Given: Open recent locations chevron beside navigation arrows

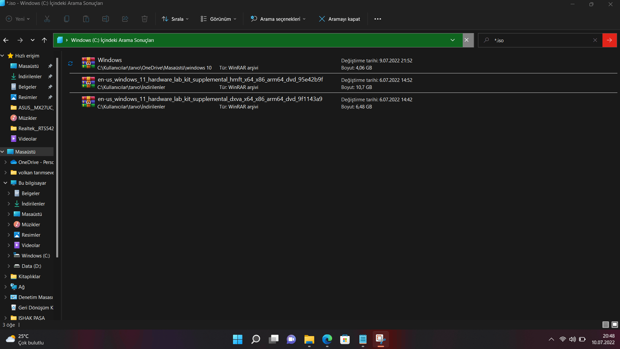Looking at the screenshot, I should coord(32,40).
